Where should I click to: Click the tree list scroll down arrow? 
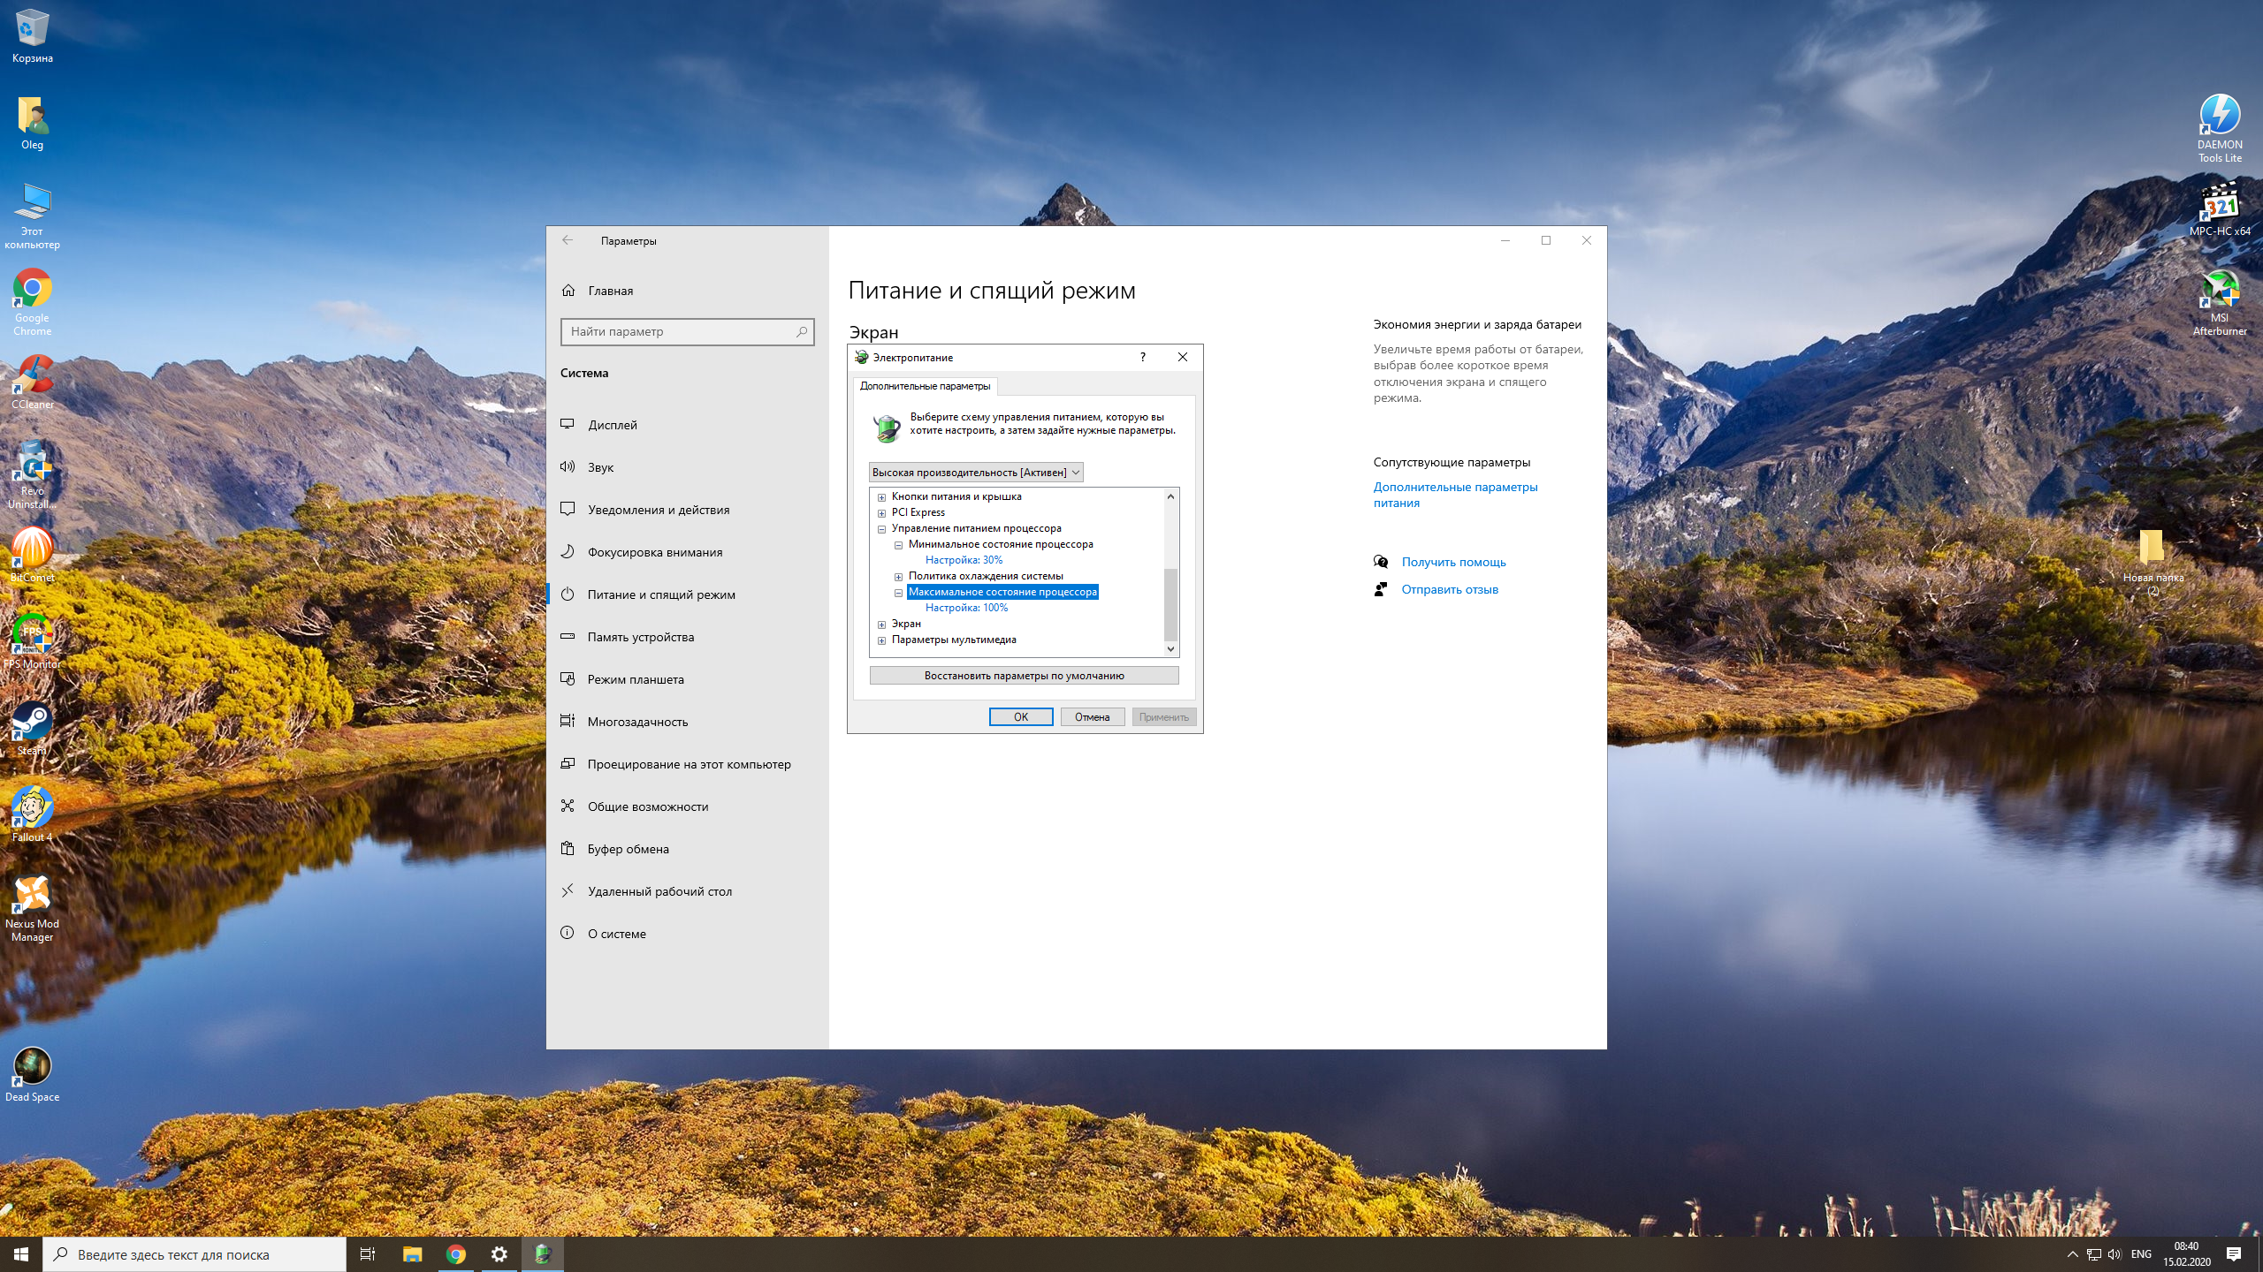[x=1170, y=648]
